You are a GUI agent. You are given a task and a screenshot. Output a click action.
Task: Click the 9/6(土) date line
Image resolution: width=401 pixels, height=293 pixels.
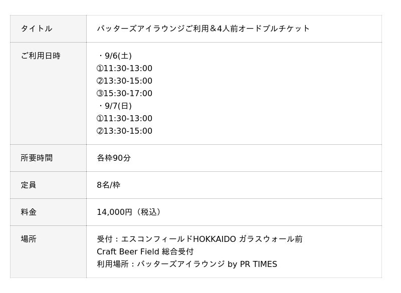(115, 56)
